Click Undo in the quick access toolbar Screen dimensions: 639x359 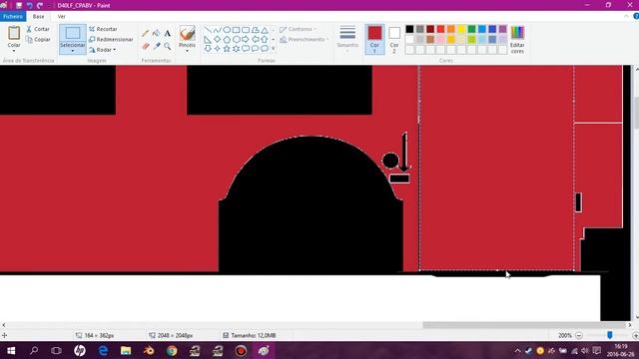tap(29, 5)
